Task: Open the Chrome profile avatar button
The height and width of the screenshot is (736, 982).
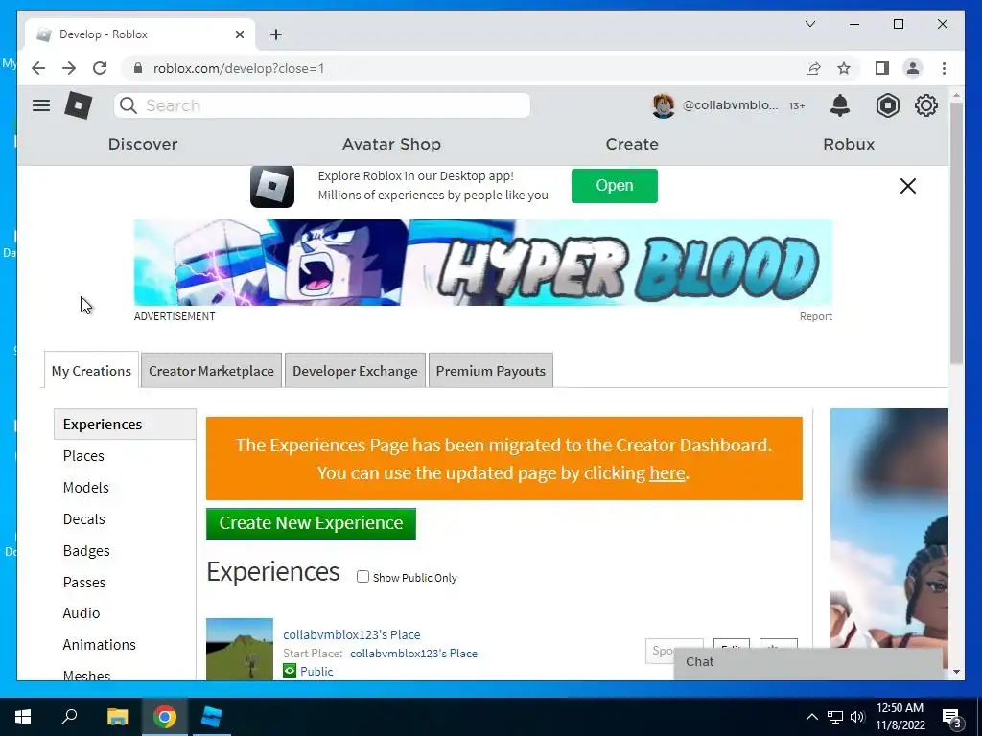Action: (x=913, y=68)
